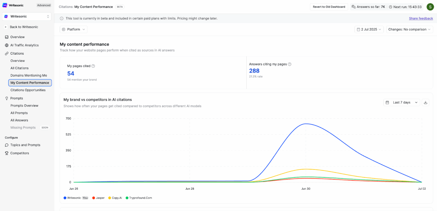The height and width of the screenshot is (211, 437).
Task: Revert to Old Dashboard
Action: coord(329,7)
